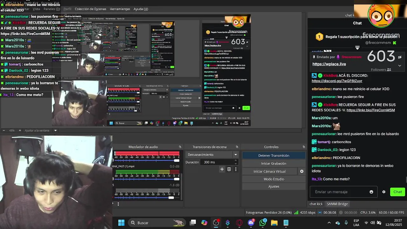Click the 60.00 / 60.00 FPS status
Image resolution: width=407 pixels, height=229 pixels.
click(391, 212)
